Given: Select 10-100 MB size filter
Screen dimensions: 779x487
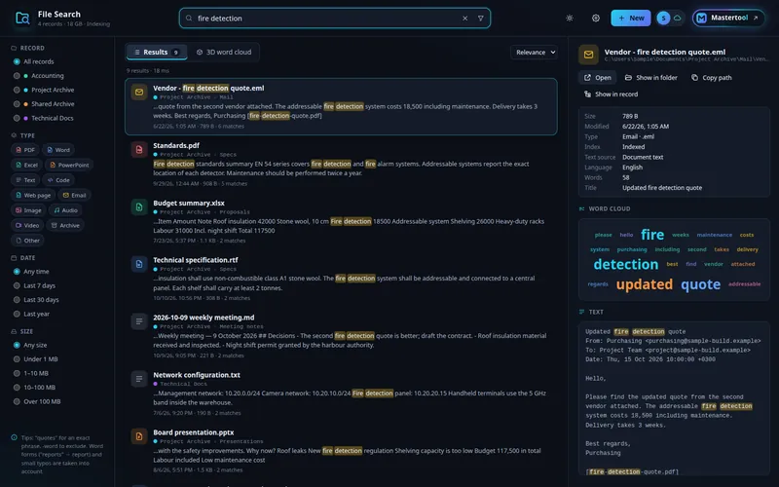Looking at the screenshot, I should tap(34, 388).
